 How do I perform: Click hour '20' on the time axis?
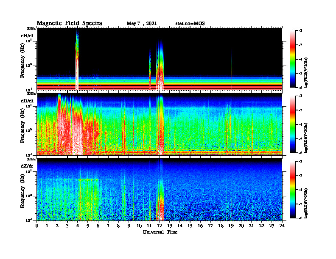click(x=241, y=226)
